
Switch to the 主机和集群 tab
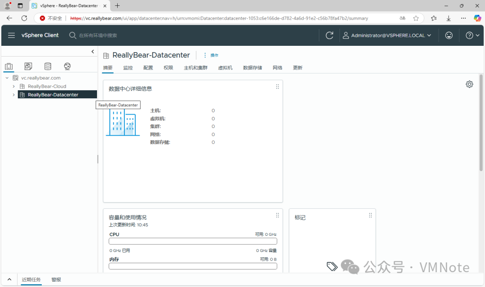click(x=195, y=68)
